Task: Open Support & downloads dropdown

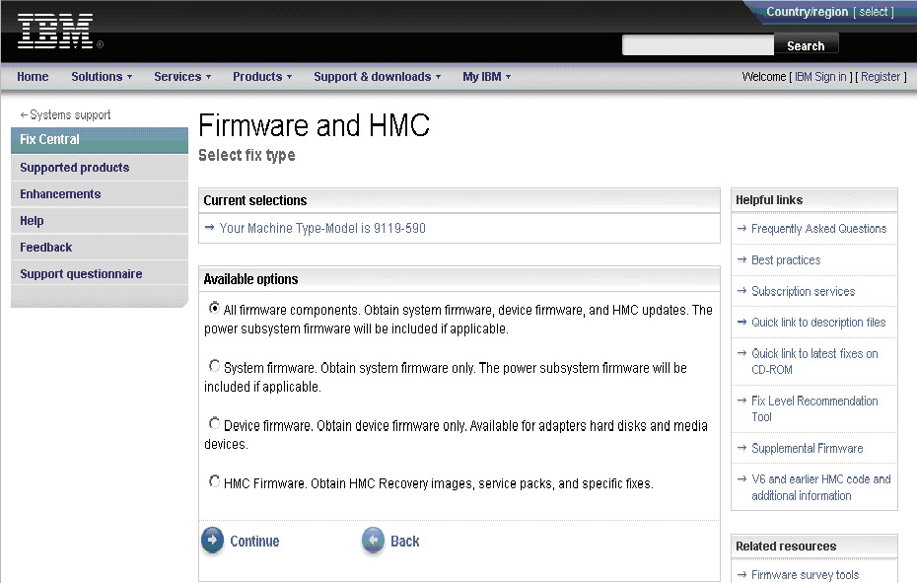Action: (x=378, y=77)
